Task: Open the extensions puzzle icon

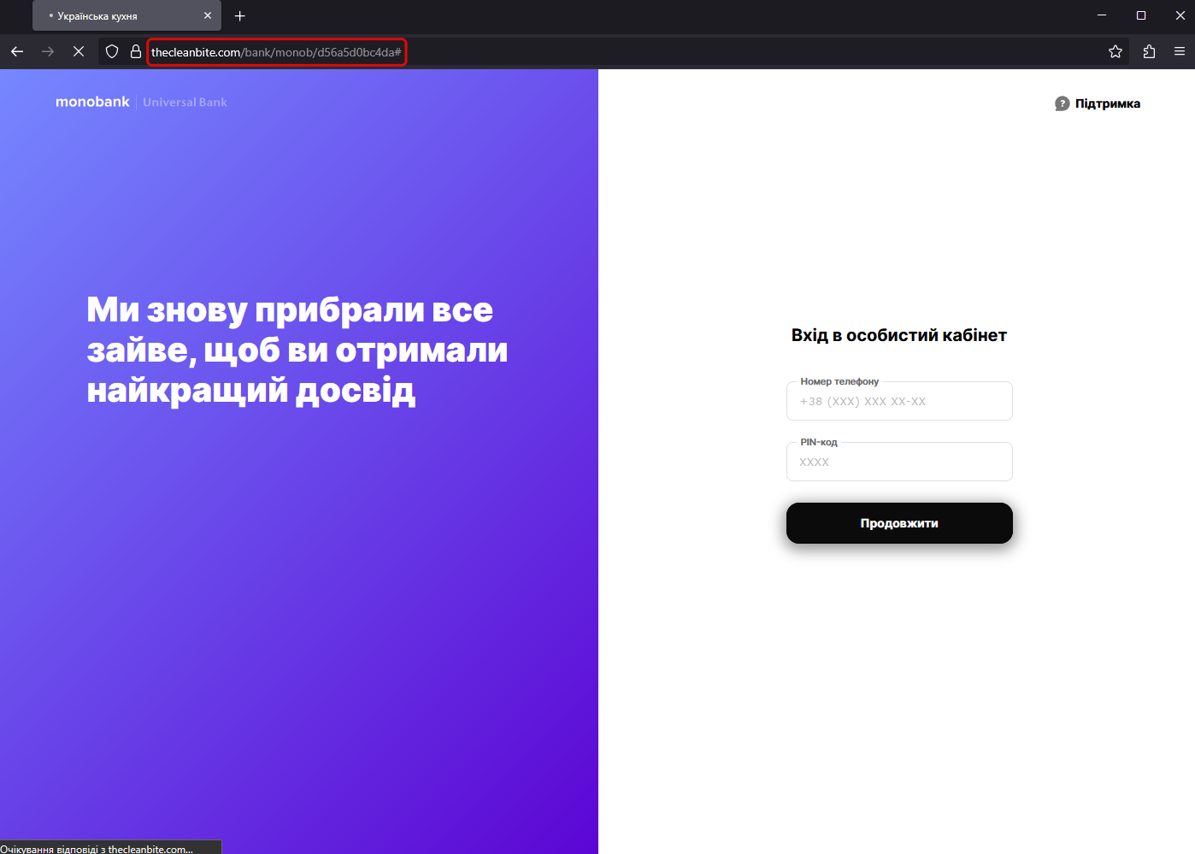Action: coord(1149,51)
